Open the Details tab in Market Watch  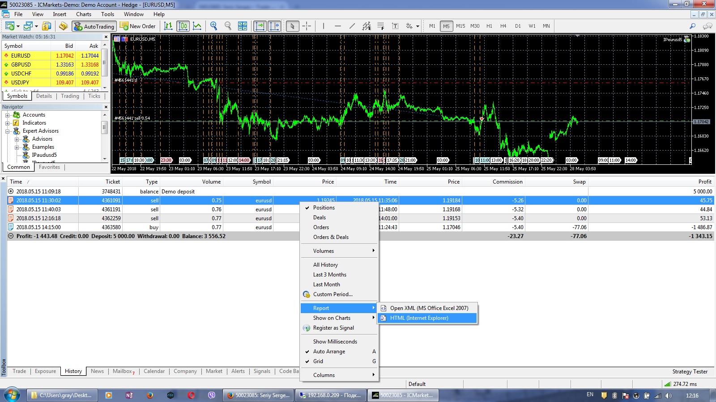pyautogui.click(x=44, y=96)
